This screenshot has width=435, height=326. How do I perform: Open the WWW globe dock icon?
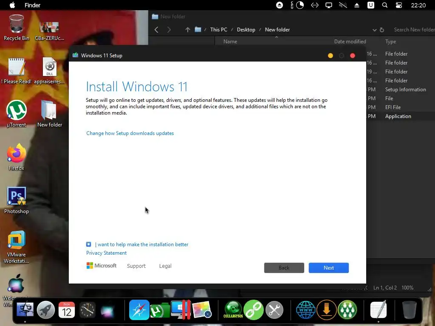(x=306, y=309)
